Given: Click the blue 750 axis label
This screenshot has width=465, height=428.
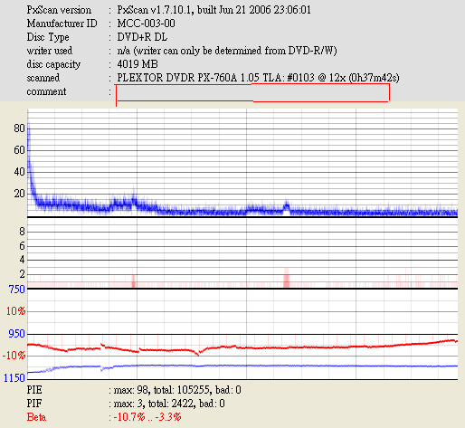Looking at the screenshot, I should (16, 290).
